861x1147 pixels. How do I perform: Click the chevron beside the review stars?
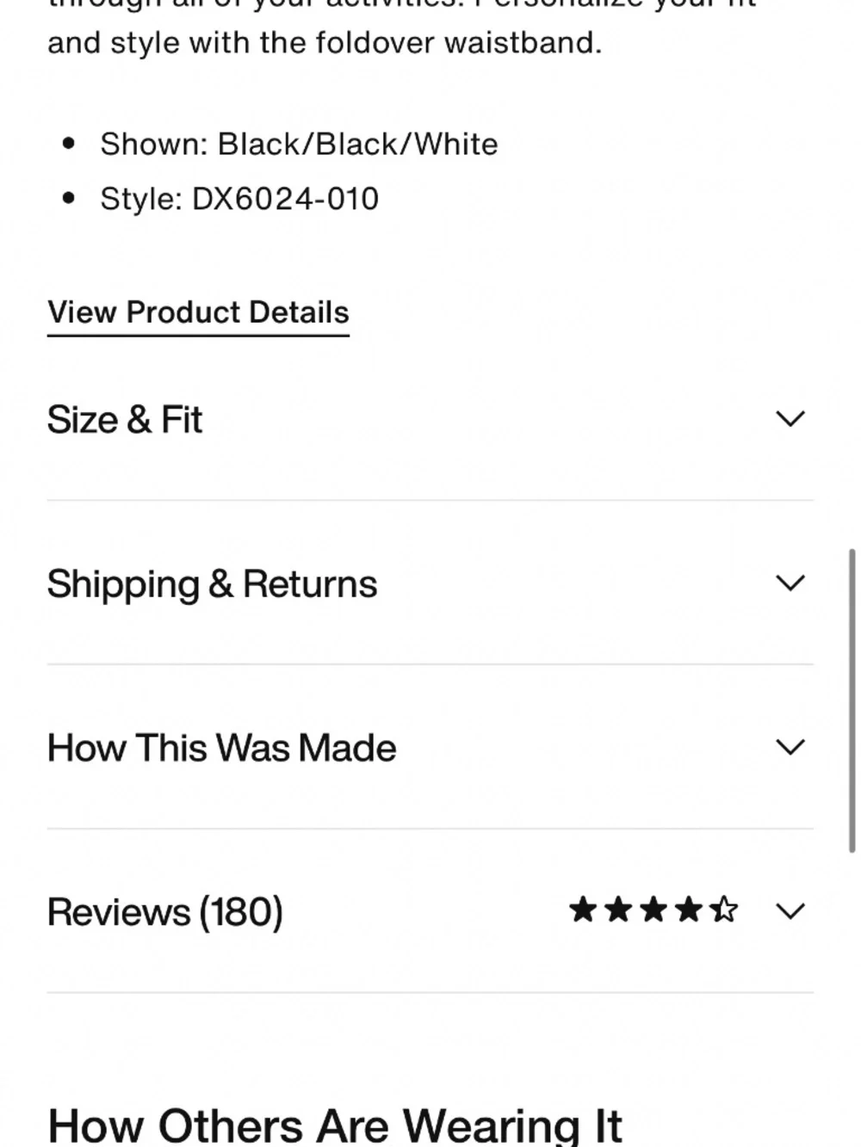point(790,911)
